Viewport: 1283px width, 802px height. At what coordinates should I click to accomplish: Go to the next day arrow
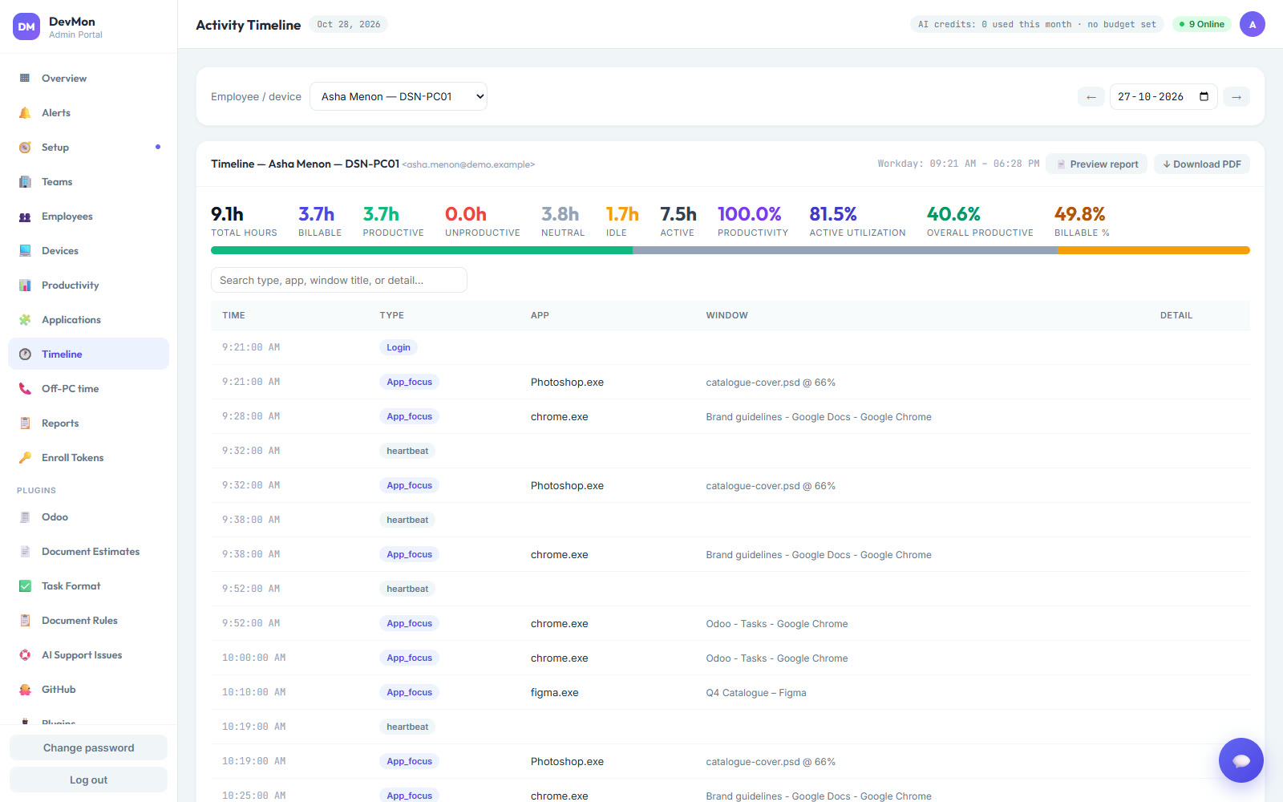pos(1236,97)
